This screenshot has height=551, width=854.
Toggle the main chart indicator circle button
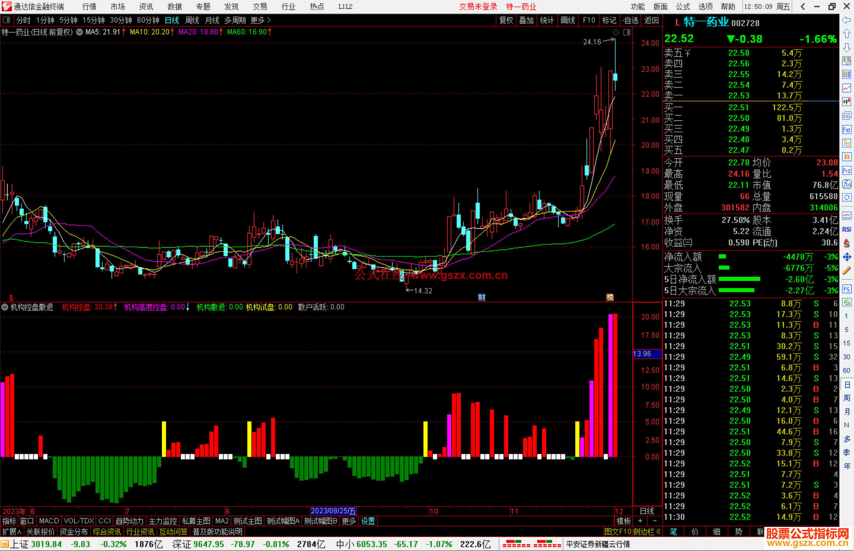[x=79, y=32]
